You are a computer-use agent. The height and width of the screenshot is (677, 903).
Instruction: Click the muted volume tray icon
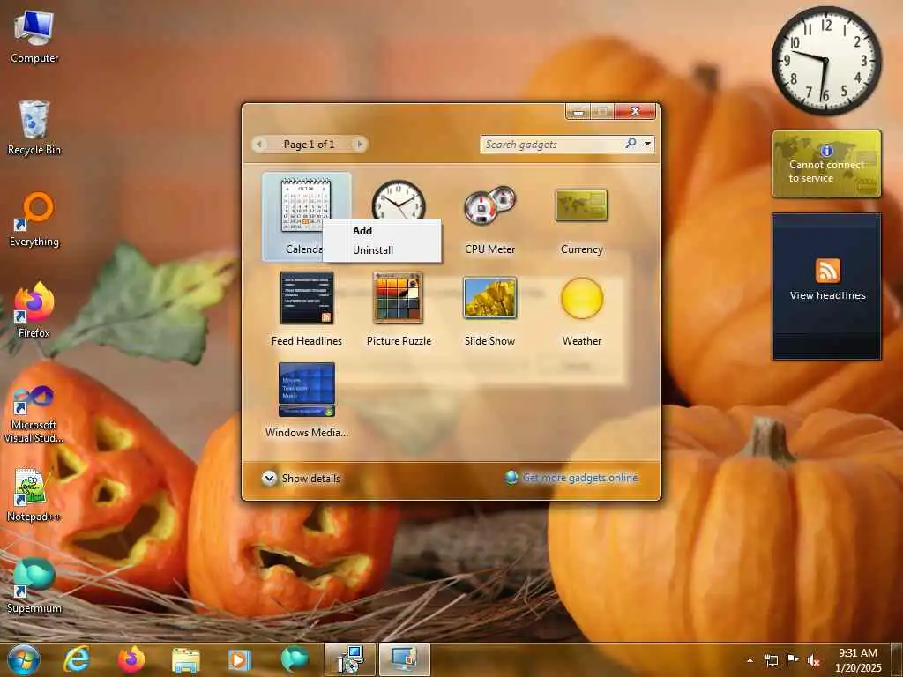[814, 660]
